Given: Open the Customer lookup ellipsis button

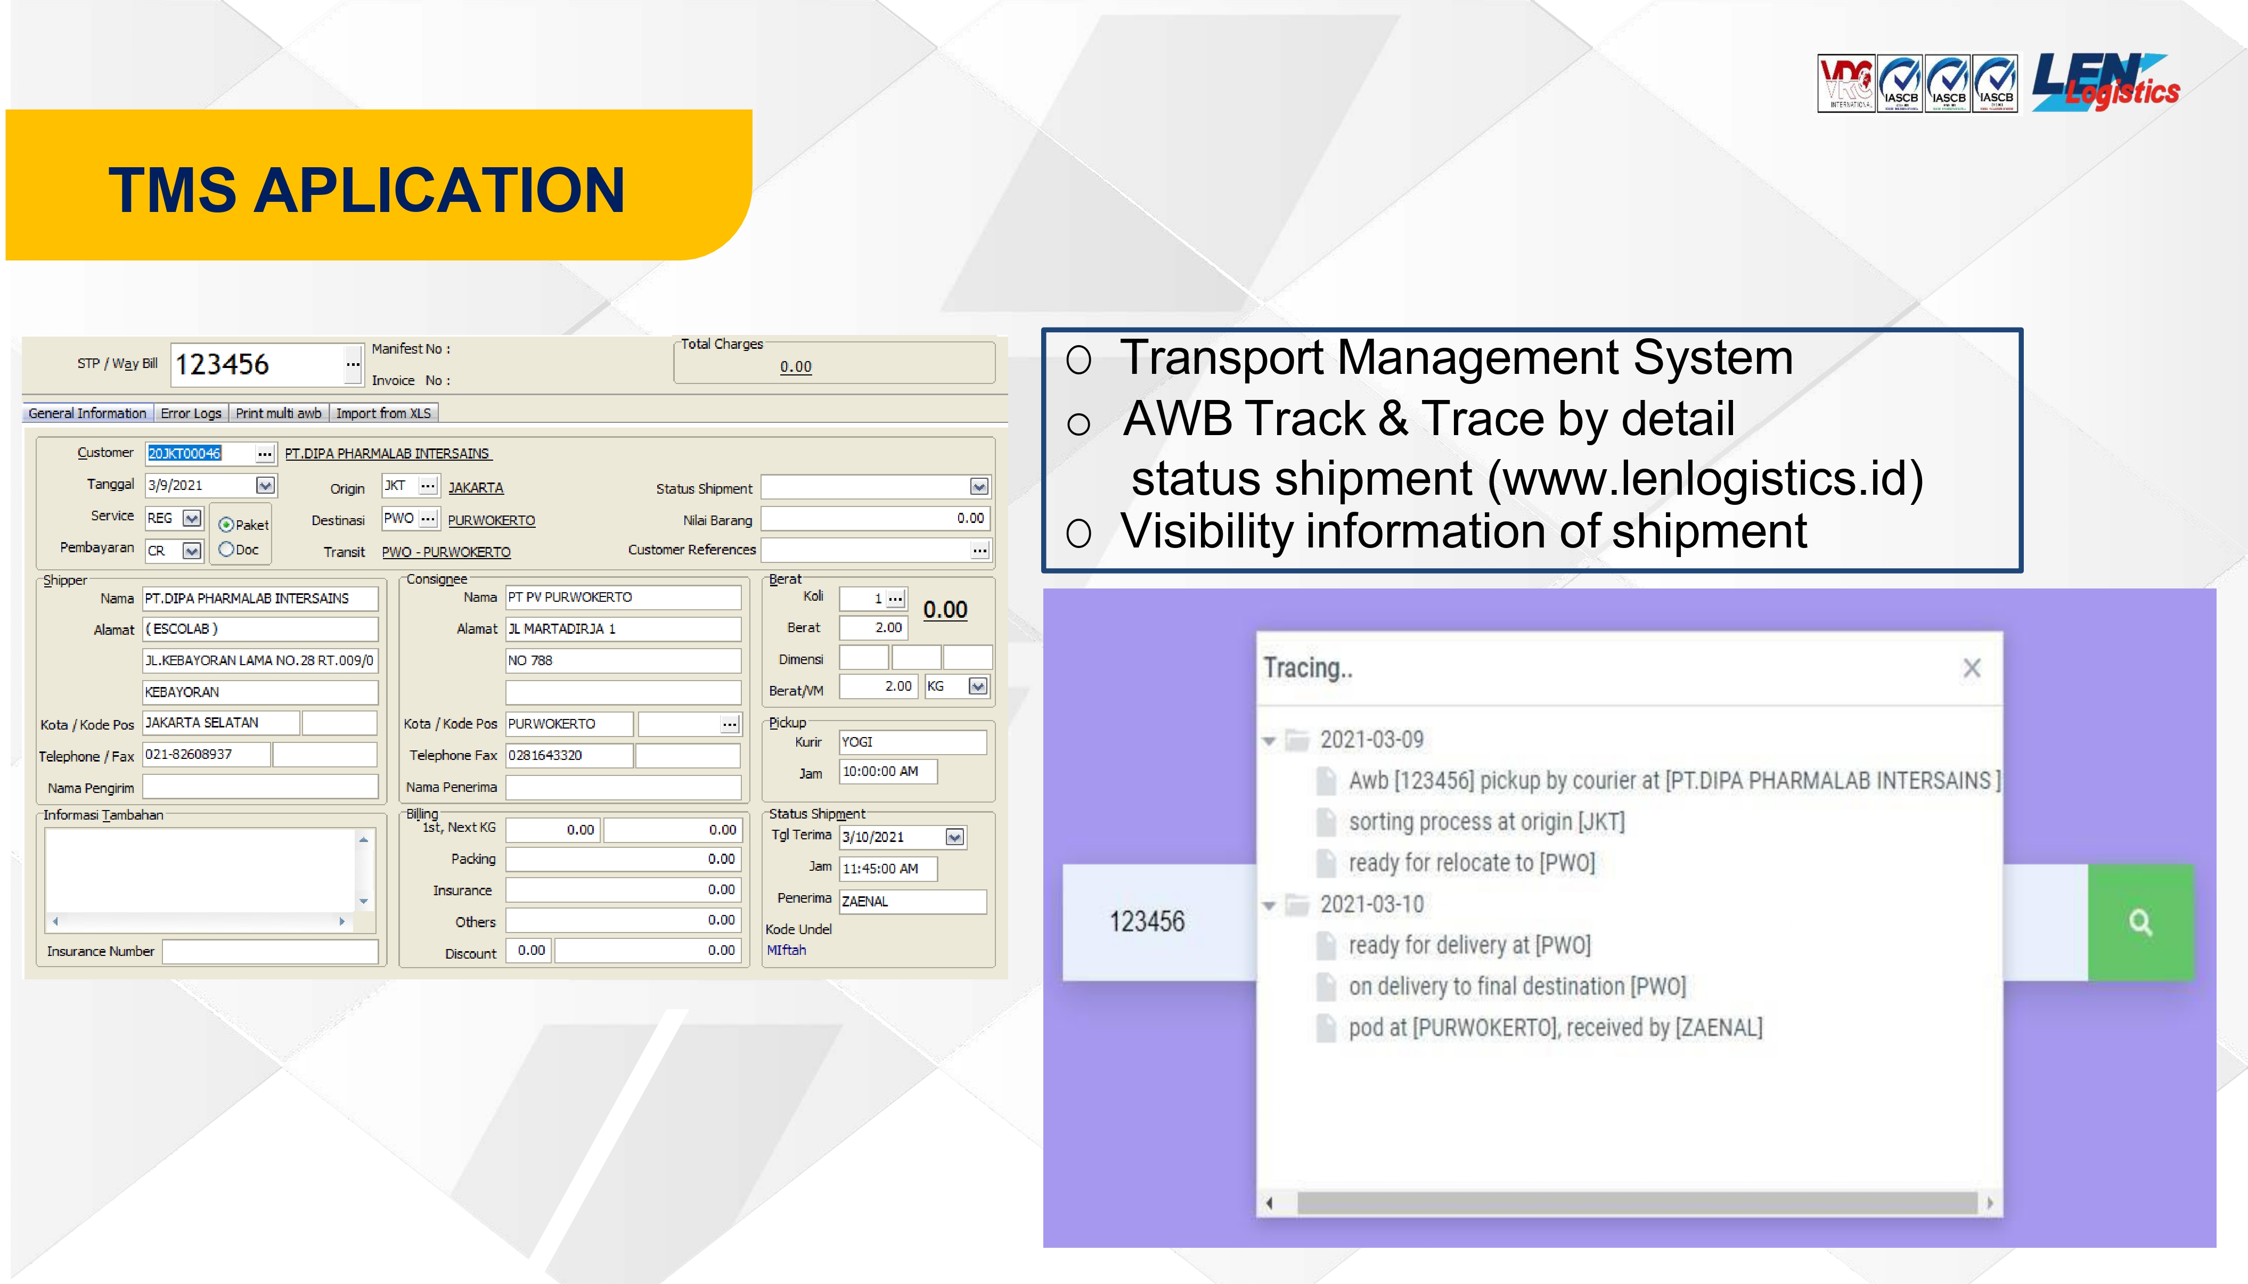Looking at the screenshot, I should coord(265,453).
